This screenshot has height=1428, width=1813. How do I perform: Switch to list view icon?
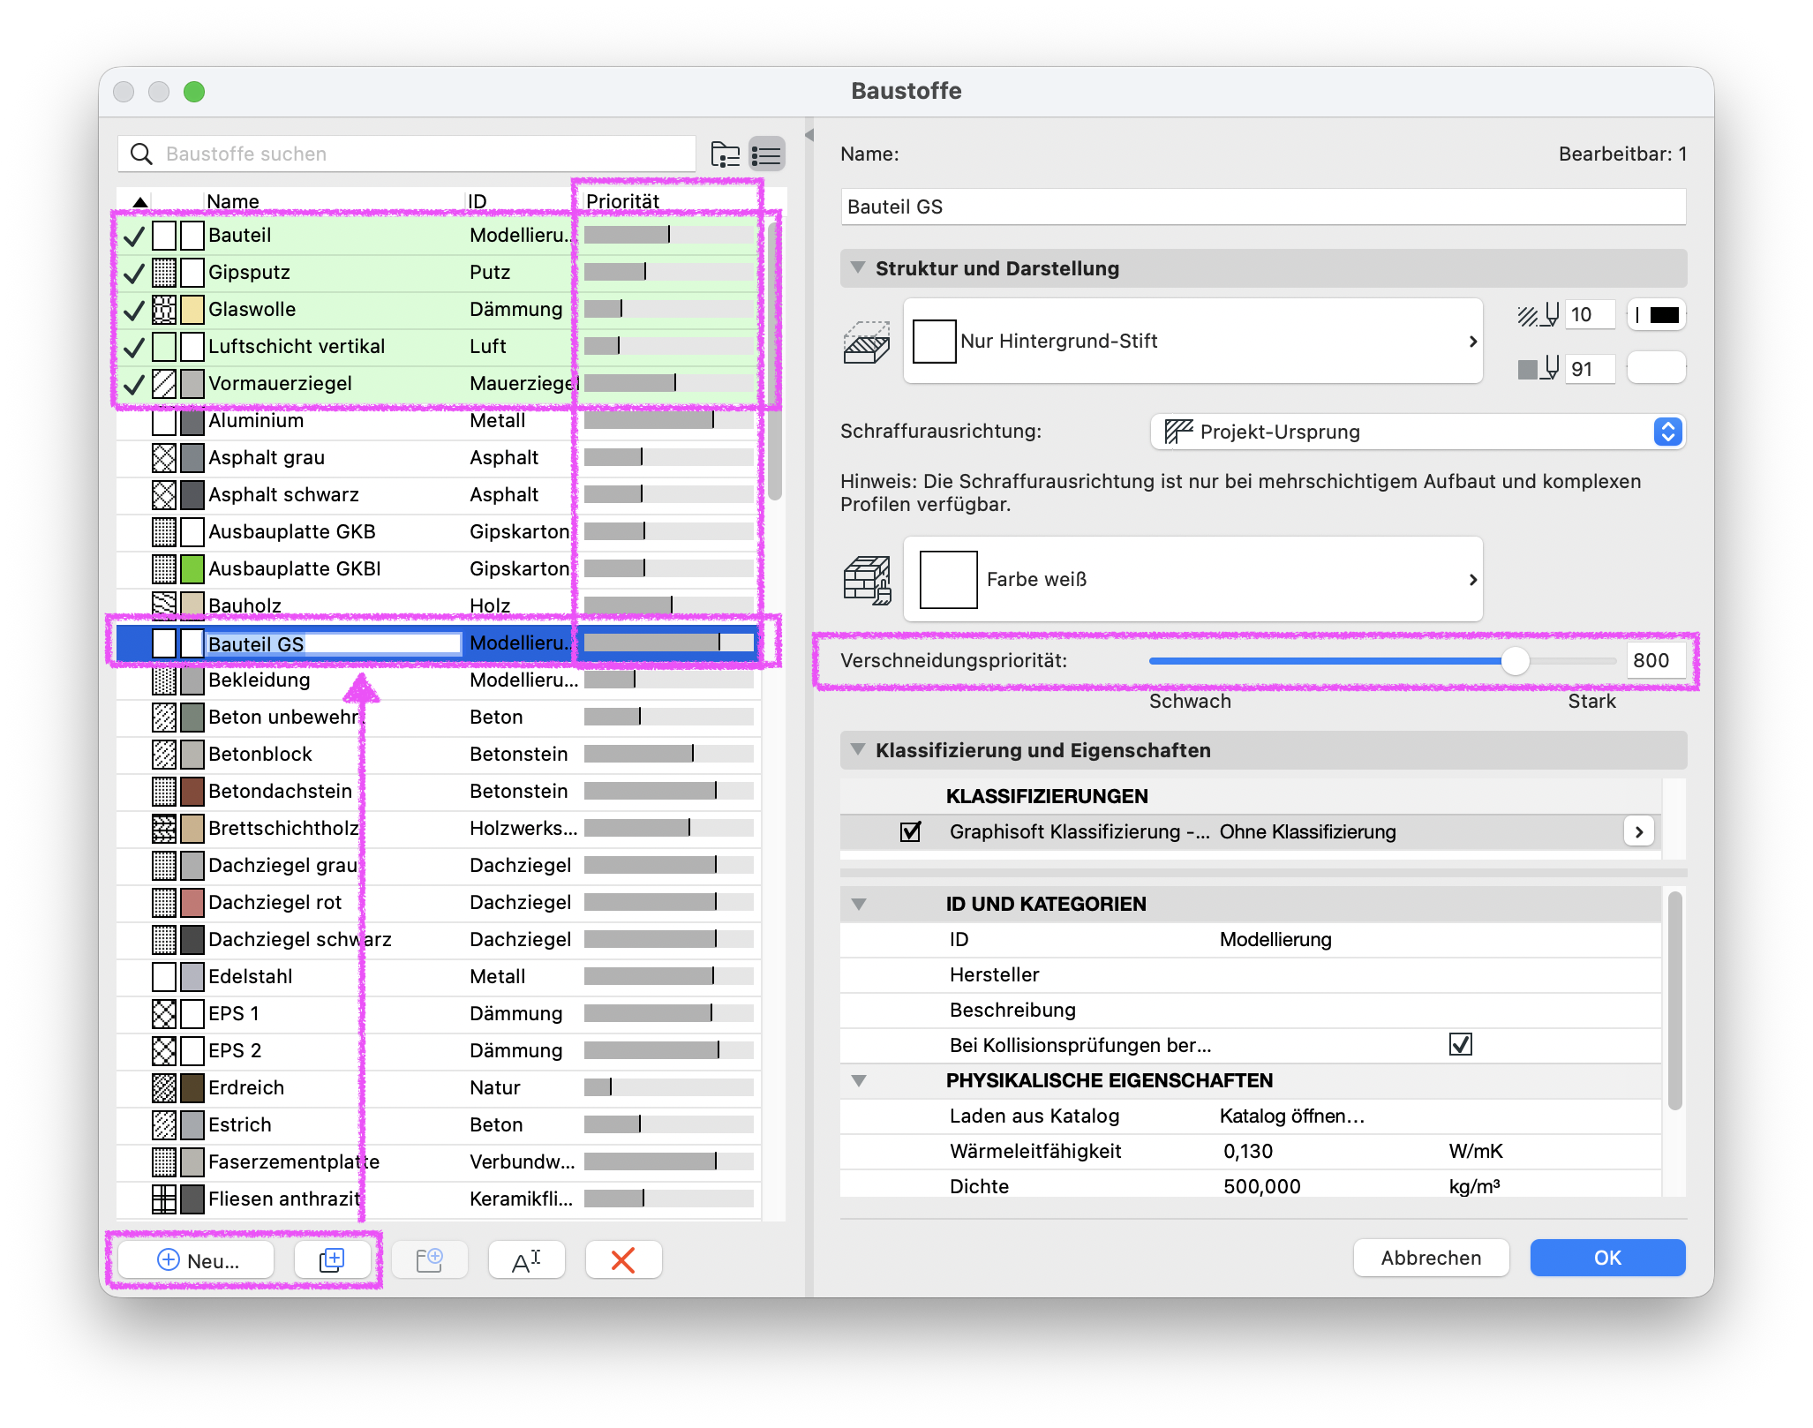coord(766,154)
